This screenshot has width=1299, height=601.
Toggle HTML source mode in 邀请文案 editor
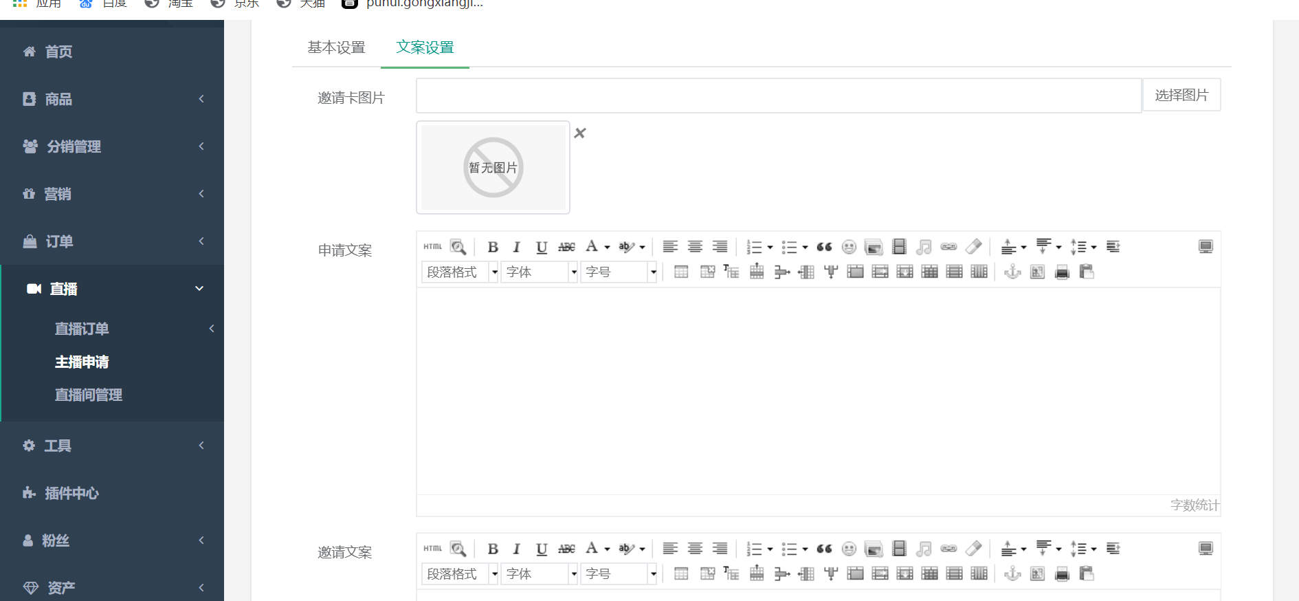[433, 549]
